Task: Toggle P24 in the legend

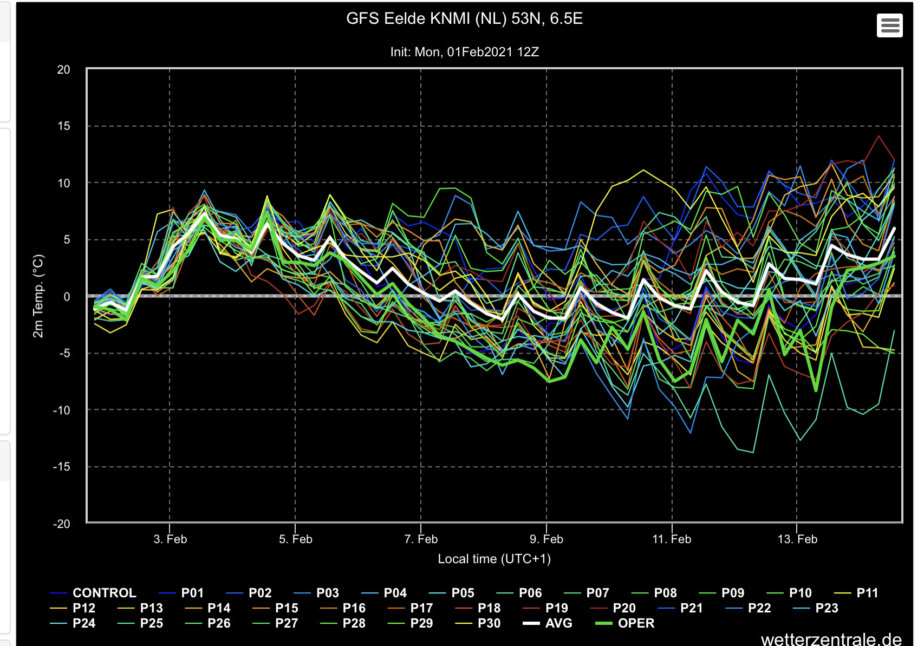Action: [73, 623]
